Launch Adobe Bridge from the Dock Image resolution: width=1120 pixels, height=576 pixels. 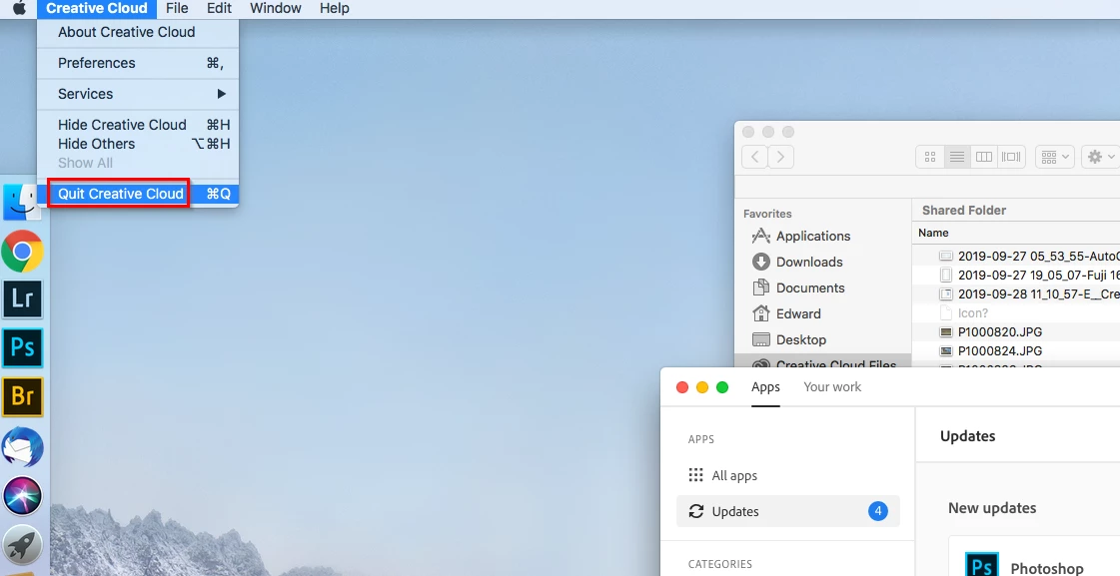(22, 396)
